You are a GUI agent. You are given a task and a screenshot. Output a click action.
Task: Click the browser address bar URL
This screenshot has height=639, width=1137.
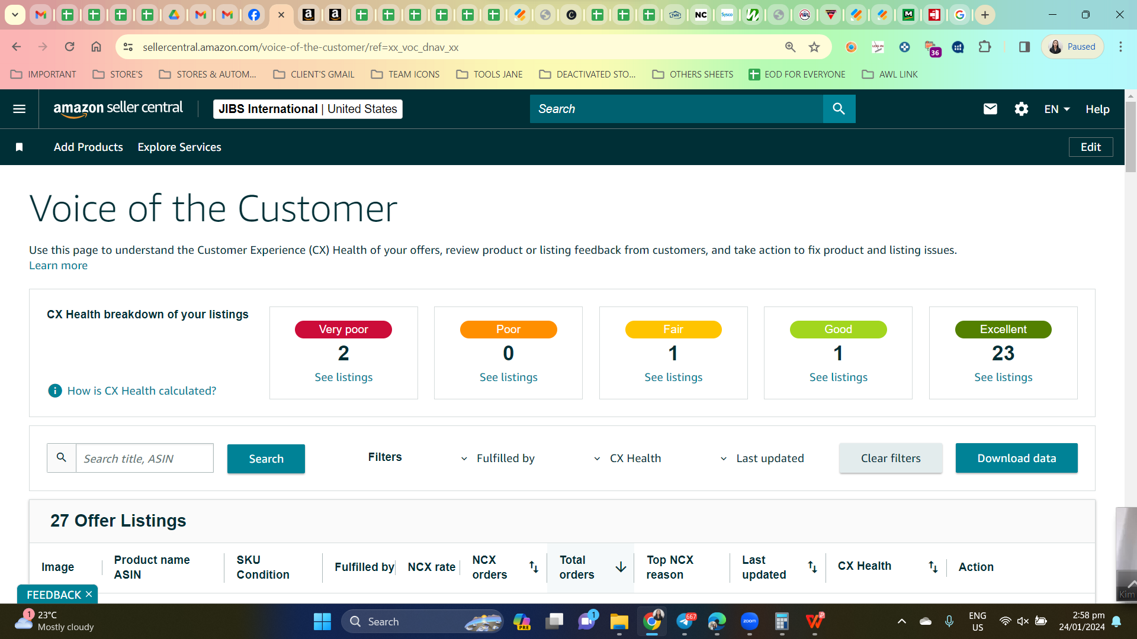301,47
